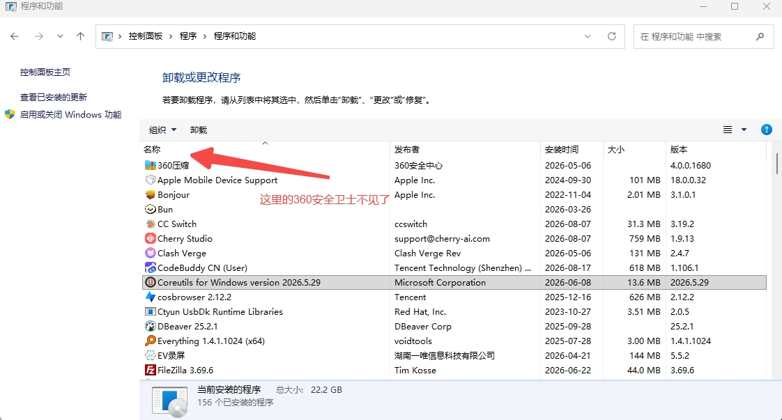
Task: Click install date 2026-06-08
Action: [567, 282]
